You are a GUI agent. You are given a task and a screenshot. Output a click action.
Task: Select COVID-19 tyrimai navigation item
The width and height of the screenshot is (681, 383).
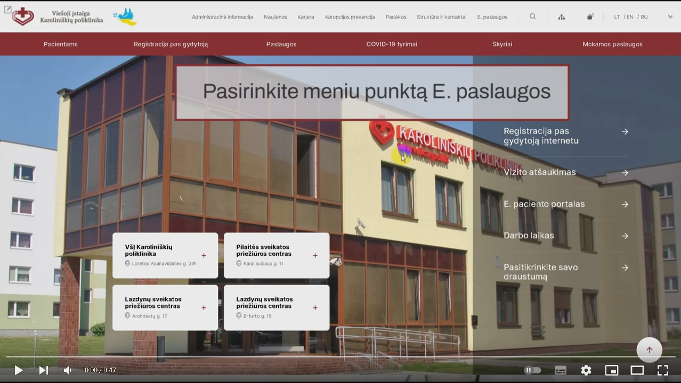392,44
